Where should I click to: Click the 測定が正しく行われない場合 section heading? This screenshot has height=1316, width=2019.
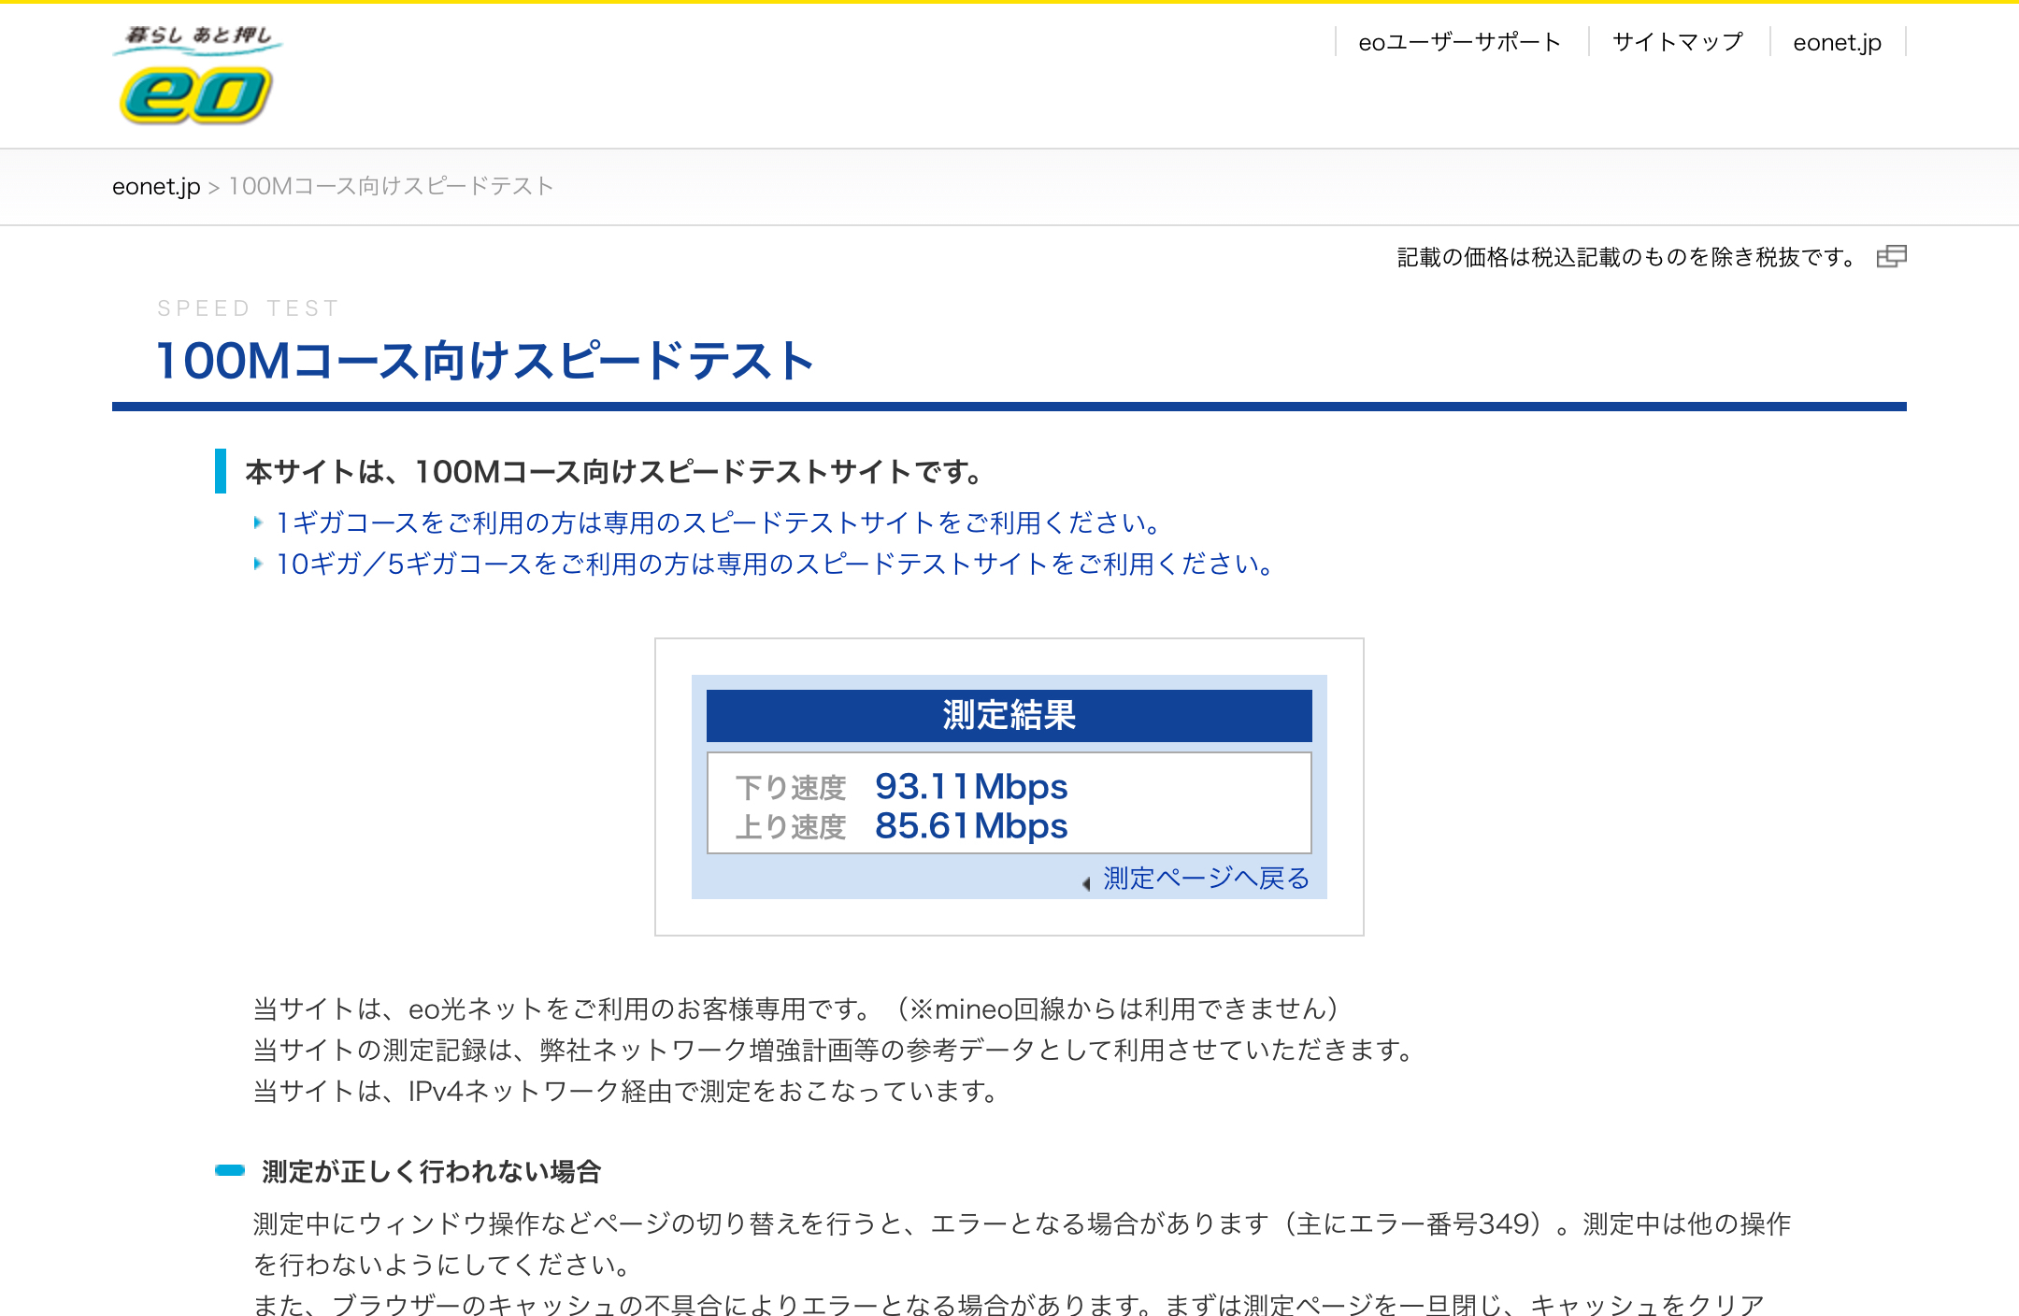click(x=432, y=1171)
